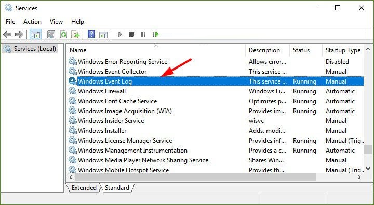374x205 pixels.
Task: Click gear icon of Windows Installer
Action: [x=73, y=130]
